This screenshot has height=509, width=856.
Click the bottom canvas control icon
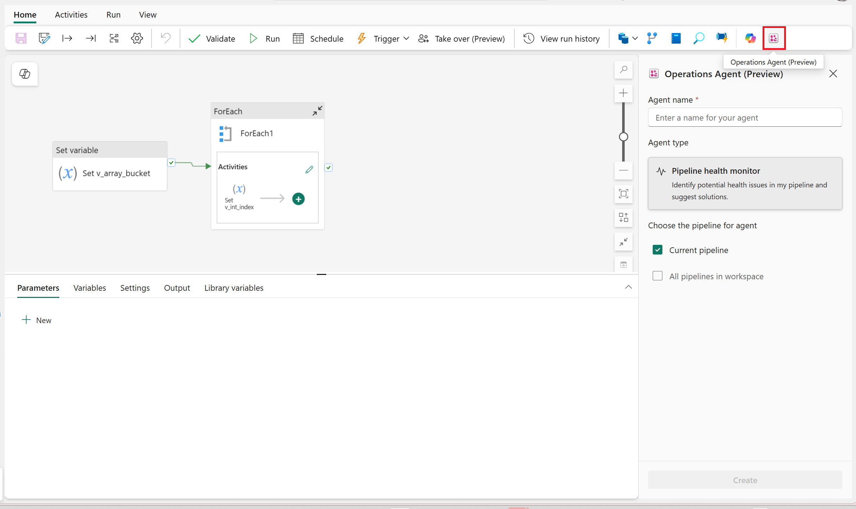(624, 265)
